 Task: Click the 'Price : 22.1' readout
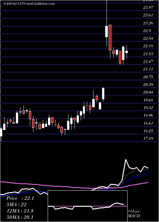click(x=20, y=198)
